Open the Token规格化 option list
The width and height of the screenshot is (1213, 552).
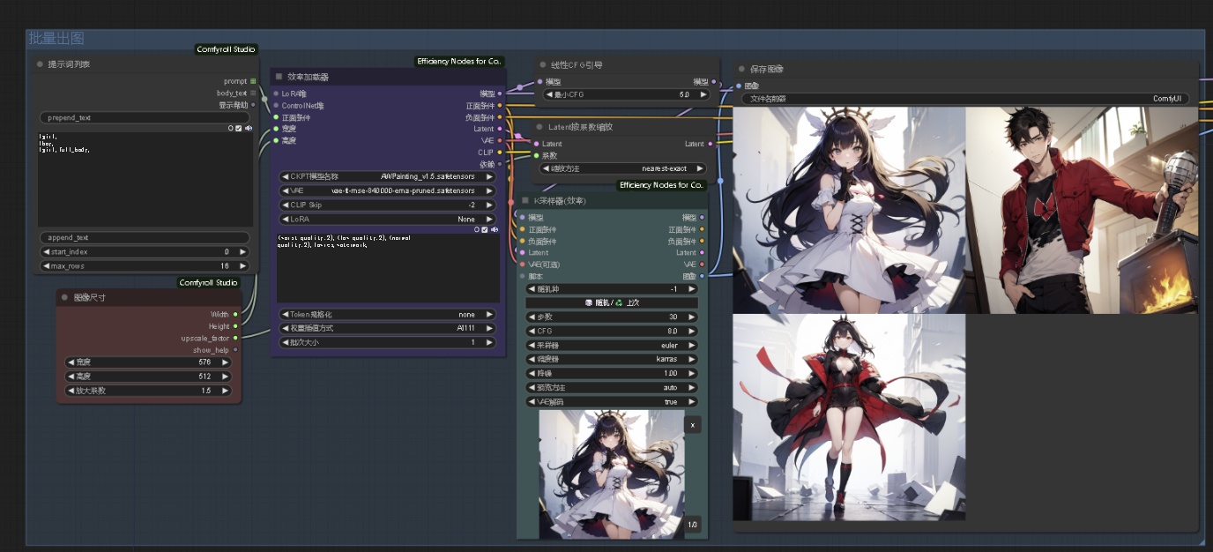point(387,314)
